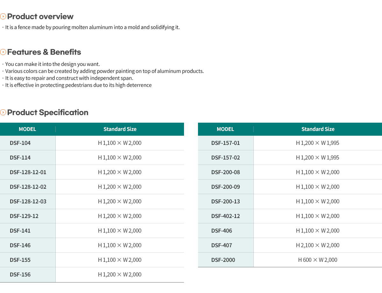Image resolution: width=382 pixels, height=293 pixels.
Task: Select the DSF-200-13 model cell
Action: pyautogui.click(x=226, y=201)
